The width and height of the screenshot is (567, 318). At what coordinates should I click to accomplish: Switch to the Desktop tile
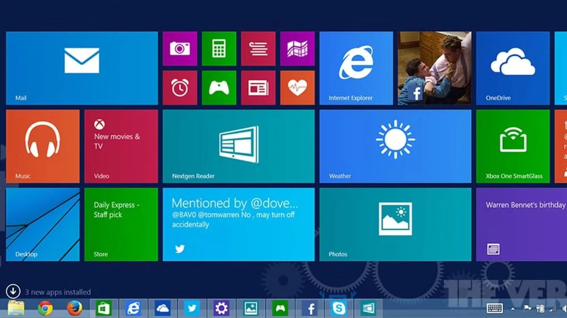[x=43, y=224]
